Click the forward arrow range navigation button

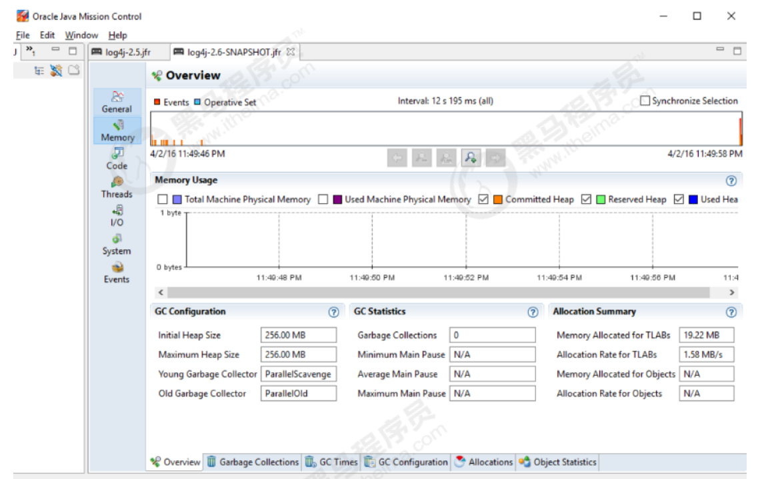(x=495, y=157)
